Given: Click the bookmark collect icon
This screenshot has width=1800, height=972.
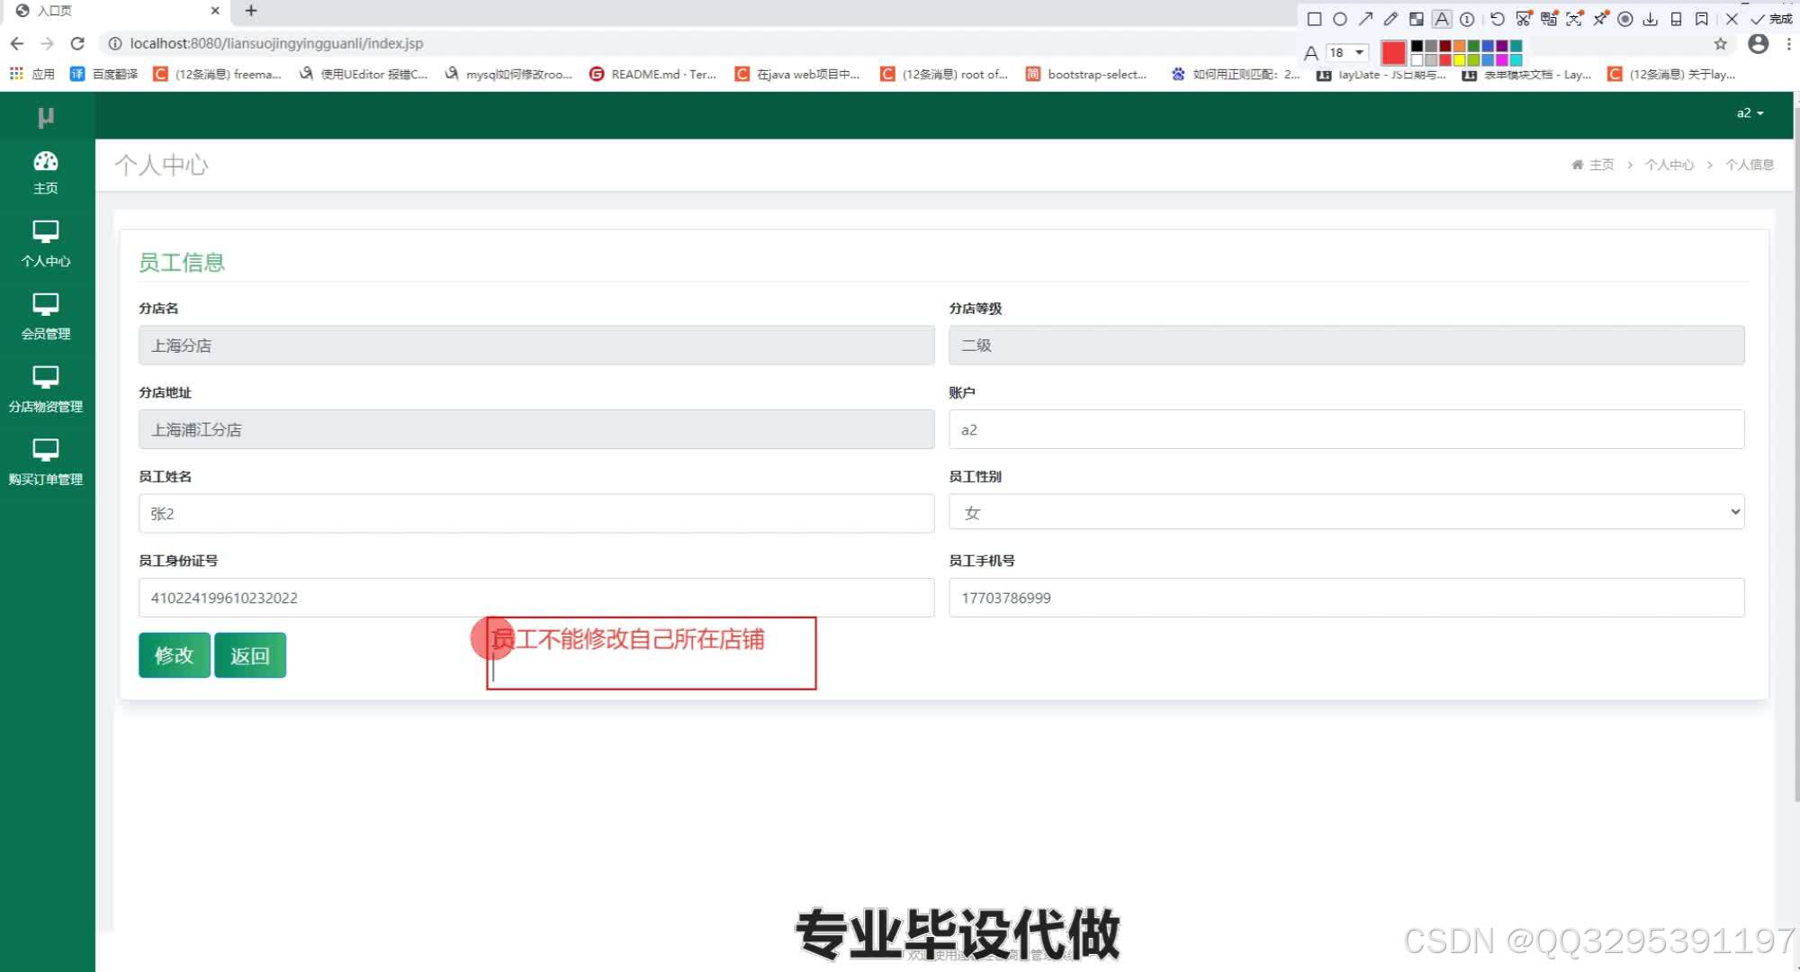Looking at the screenshot, I should point(1702,19).
